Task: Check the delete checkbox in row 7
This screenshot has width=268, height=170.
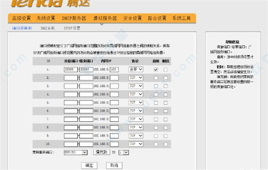Action: pos(165,119)
